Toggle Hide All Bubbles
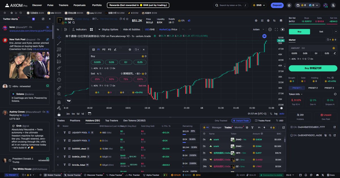 [x=131, y=29]
